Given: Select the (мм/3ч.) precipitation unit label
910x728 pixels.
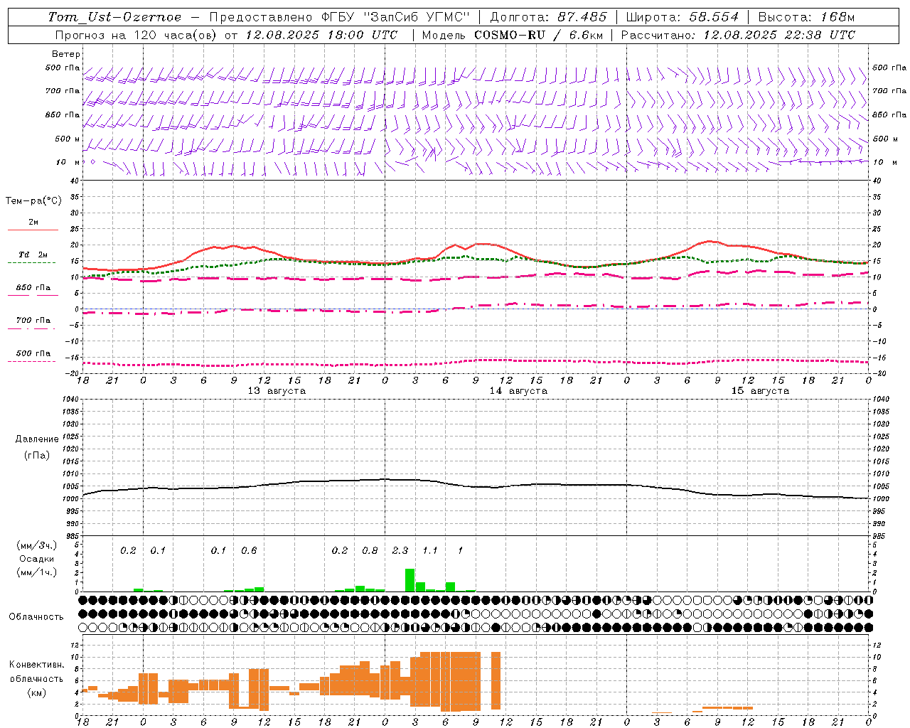Looking at the screenshot, I should pos(37,545).
